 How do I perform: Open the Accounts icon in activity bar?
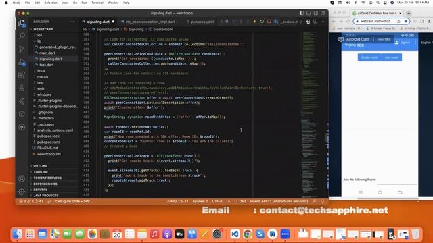tap(22, 178)
